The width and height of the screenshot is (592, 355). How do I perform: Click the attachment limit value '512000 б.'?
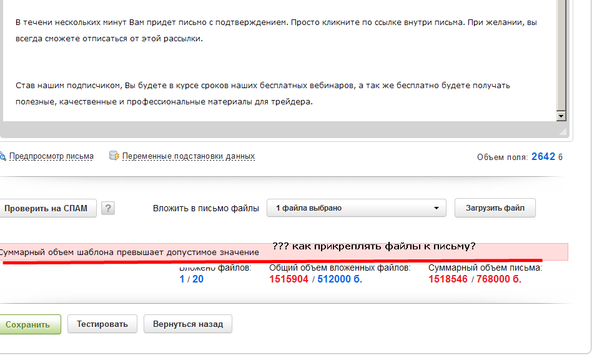click(x=340, y=279)
